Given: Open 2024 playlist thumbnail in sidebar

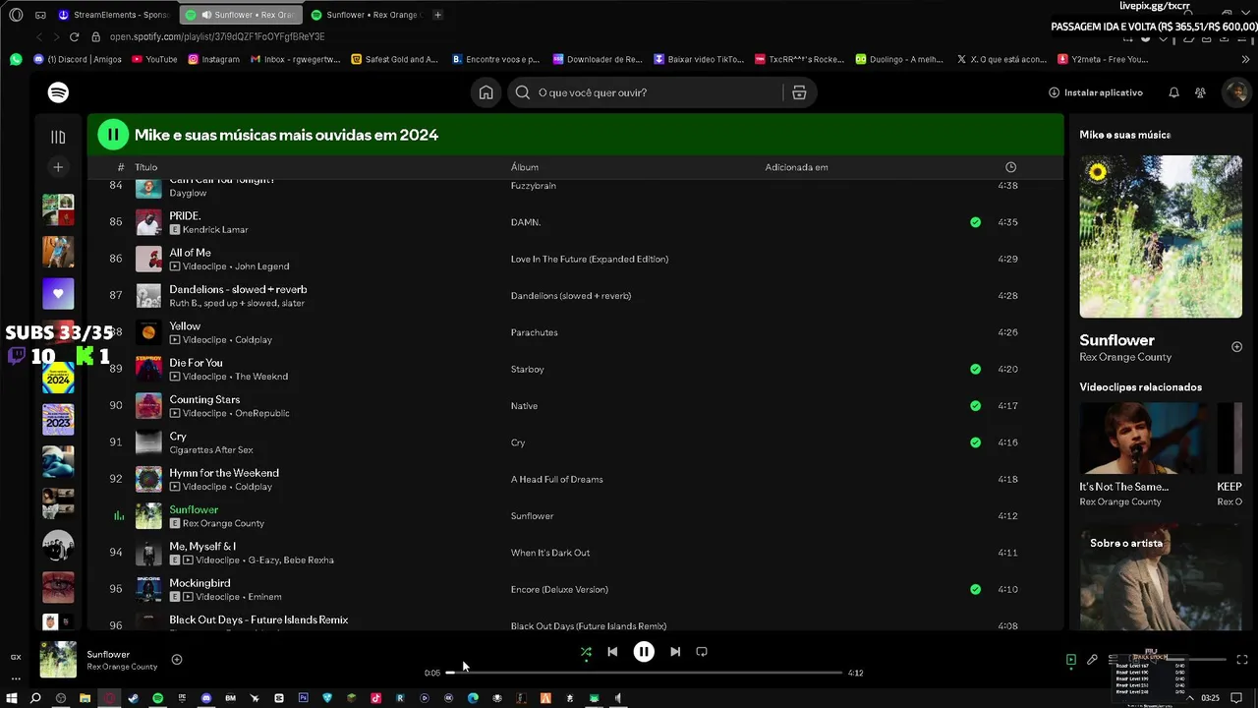Looking at the screenshot, I should click(58, 378).
